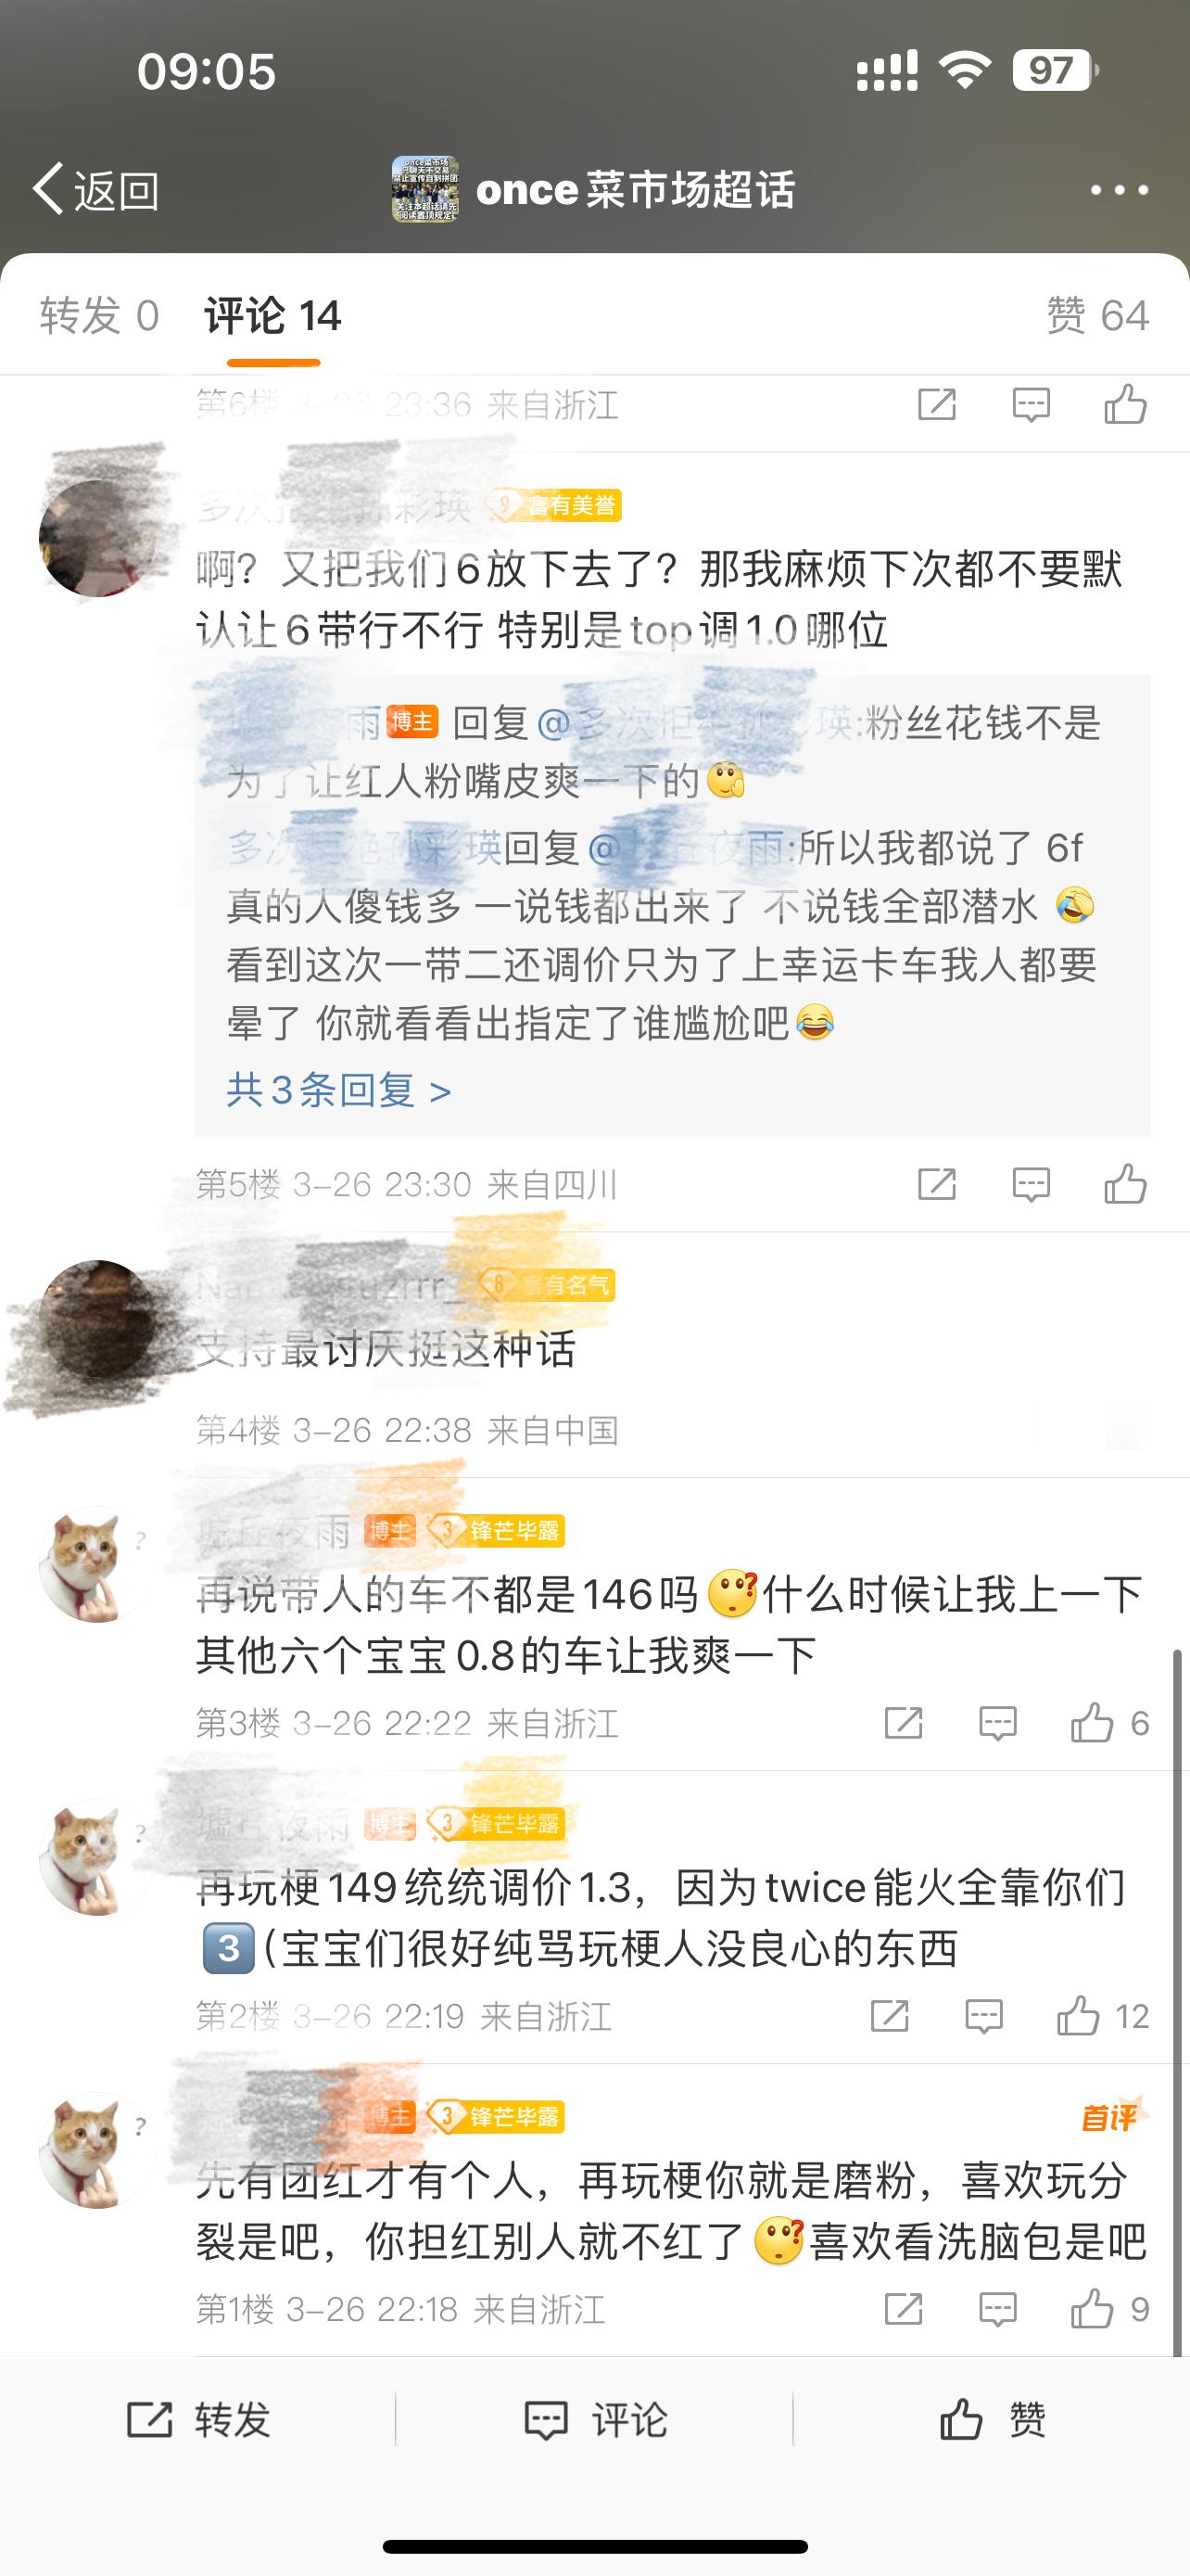Tap comment bubble icon on the 1st floor comment
The height and width of the screenshot is (2576, 1190).
(x=997, y=2309)
